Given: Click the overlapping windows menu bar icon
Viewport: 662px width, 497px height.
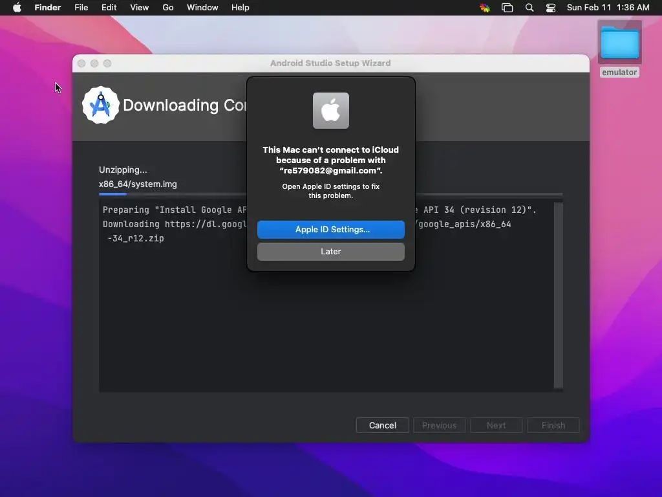Looking at the screenshot, I should pos(507,8).
